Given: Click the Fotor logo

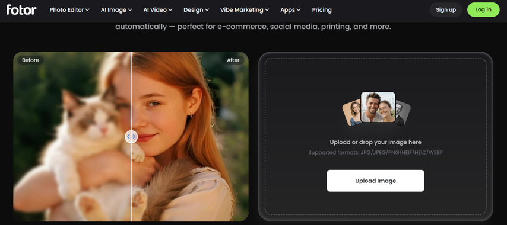Looking at the screenshot, I should coord(21,9).
